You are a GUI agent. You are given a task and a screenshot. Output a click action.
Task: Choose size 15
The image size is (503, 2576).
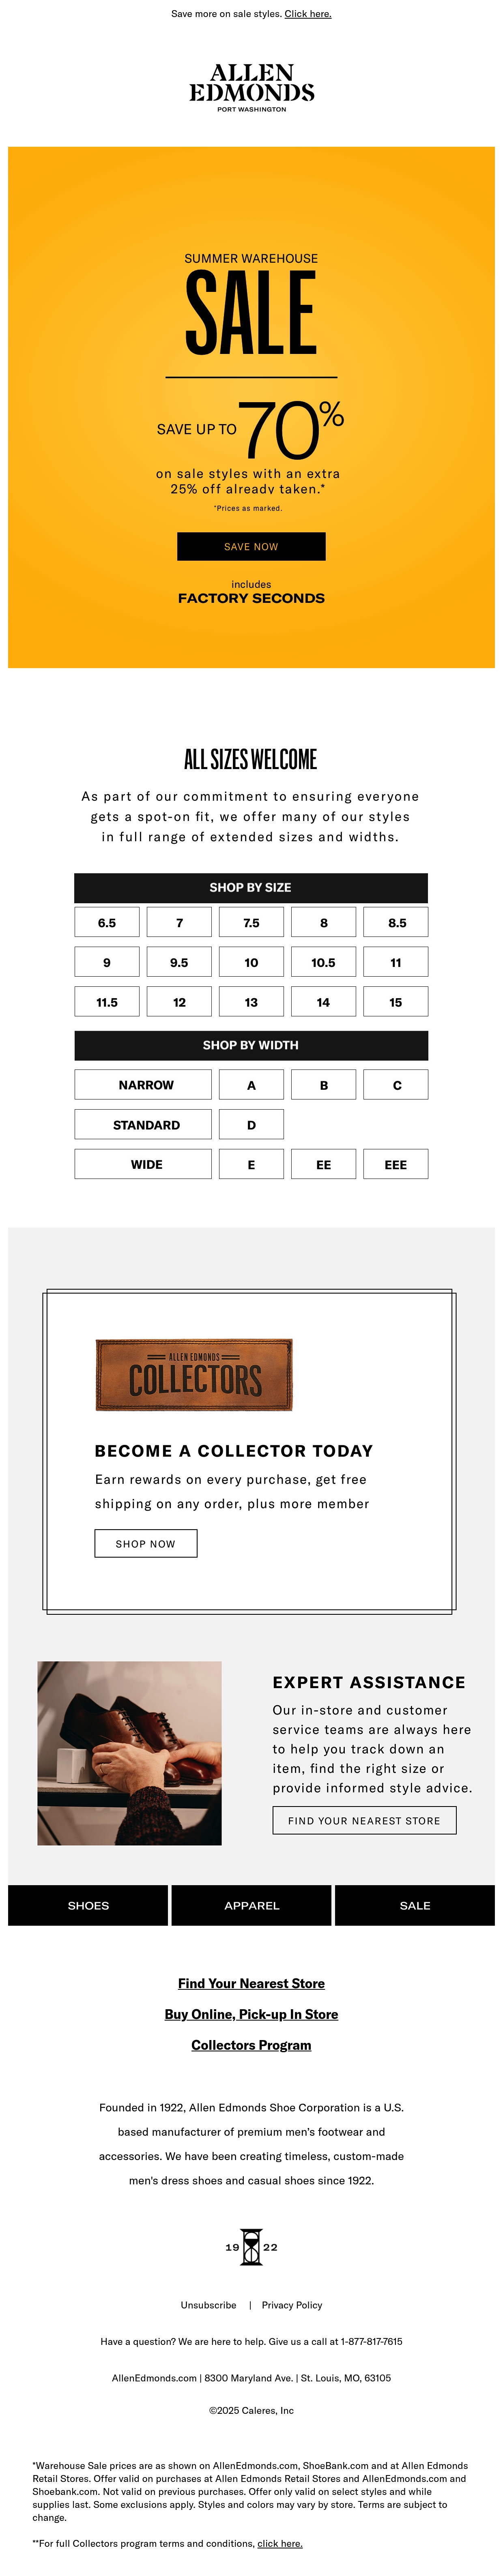[x=395, y=1002]
